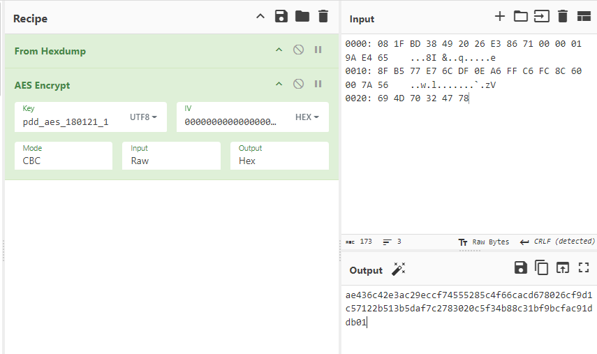597x354 pixels.
Task: Save the recipe using the disk icon
Action: pos(281,17)
